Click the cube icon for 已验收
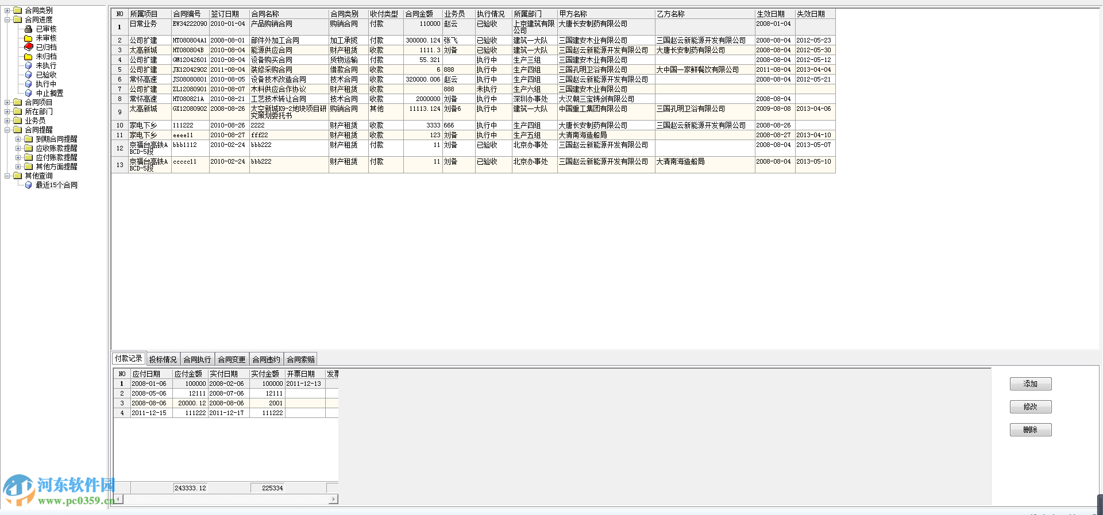This screenshot has width=1103, height=515. pos(28,75)
